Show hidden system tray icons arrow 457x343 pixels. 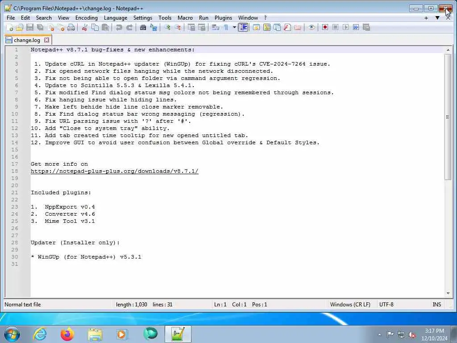[379, 335]
